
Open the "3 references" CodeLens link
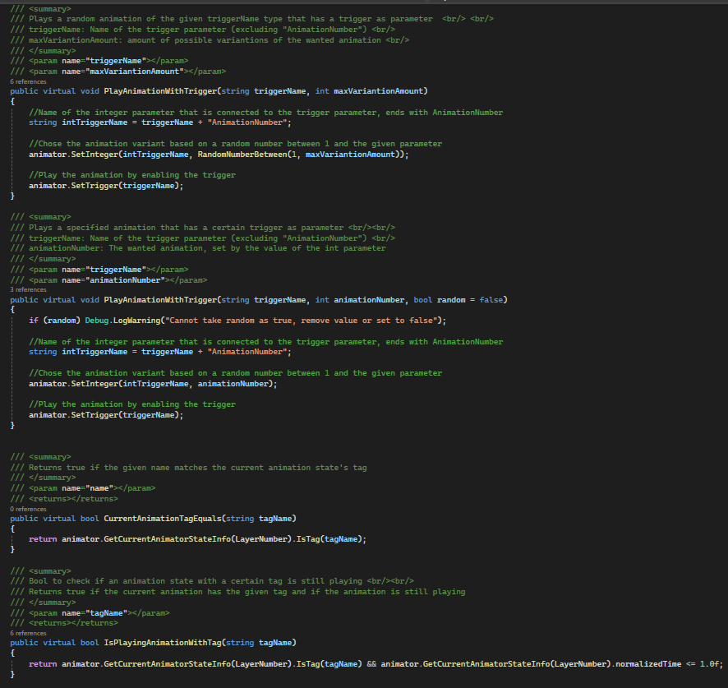(28, 289)
